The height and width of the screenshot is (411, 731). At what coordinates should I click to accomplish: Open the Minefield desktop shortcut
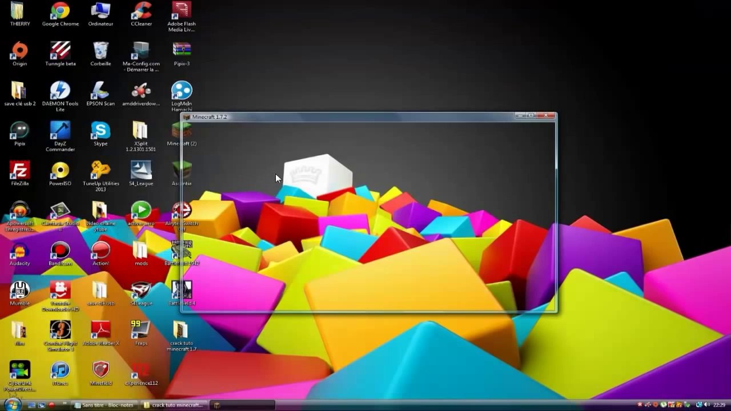pyautogui.click(x=101, y=374)
